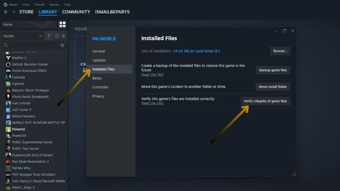
Task: Click the Tell Me Why icon
Action: [8, 168]
